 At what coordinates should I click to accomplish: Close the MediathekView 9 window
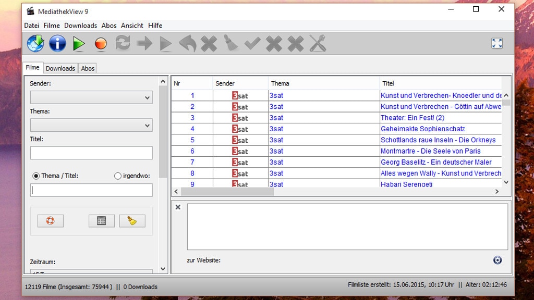(501, 9)
